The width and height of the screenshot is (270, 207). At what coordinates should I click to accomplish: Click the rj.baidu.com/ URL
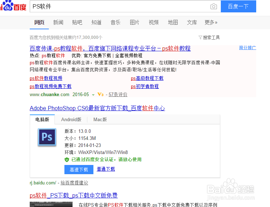pyautogui.click(x=43, y=183)
